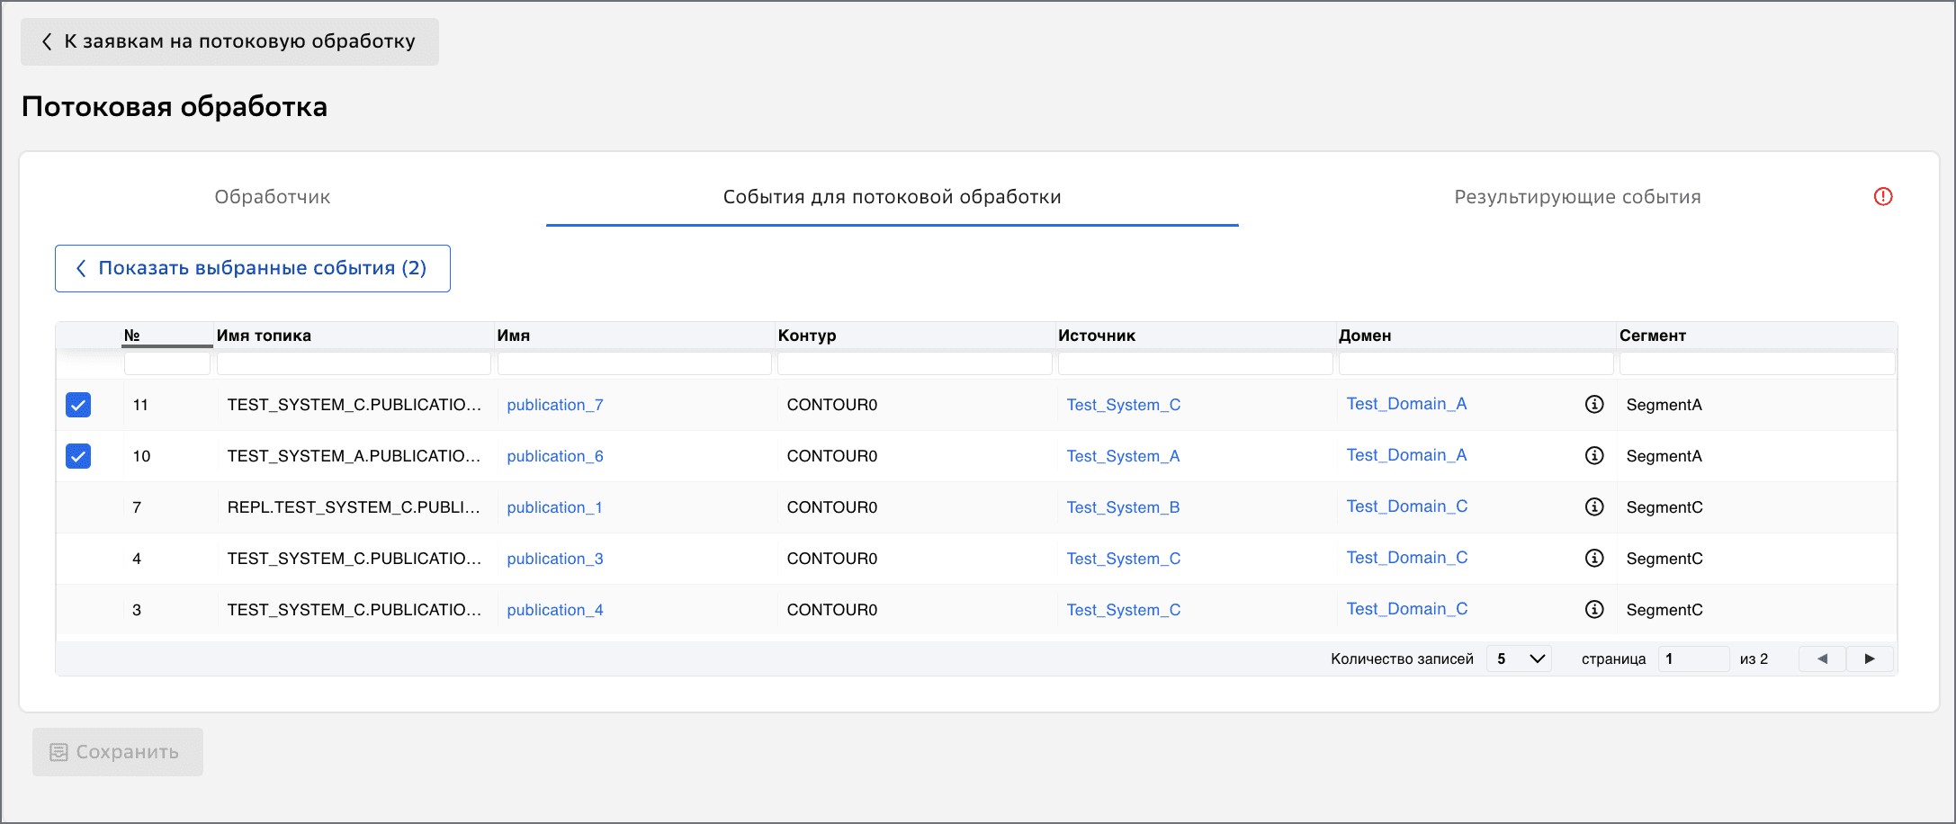The image size is (1956, 824).
Task: Go to next page arrow
Action: [1870, 658]
